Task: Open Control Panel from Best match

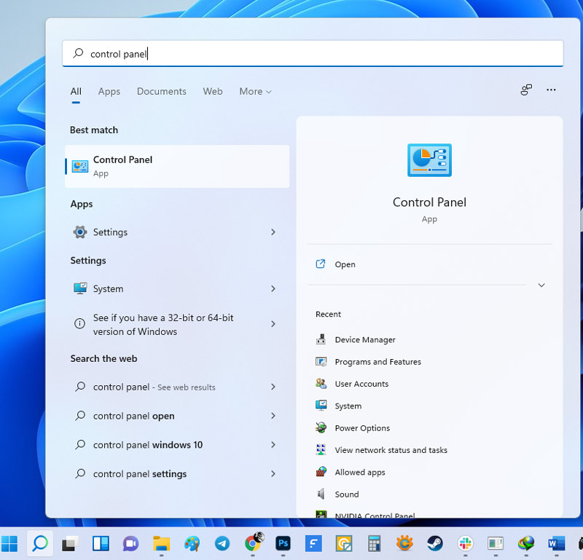Action: tap(121, 166)
